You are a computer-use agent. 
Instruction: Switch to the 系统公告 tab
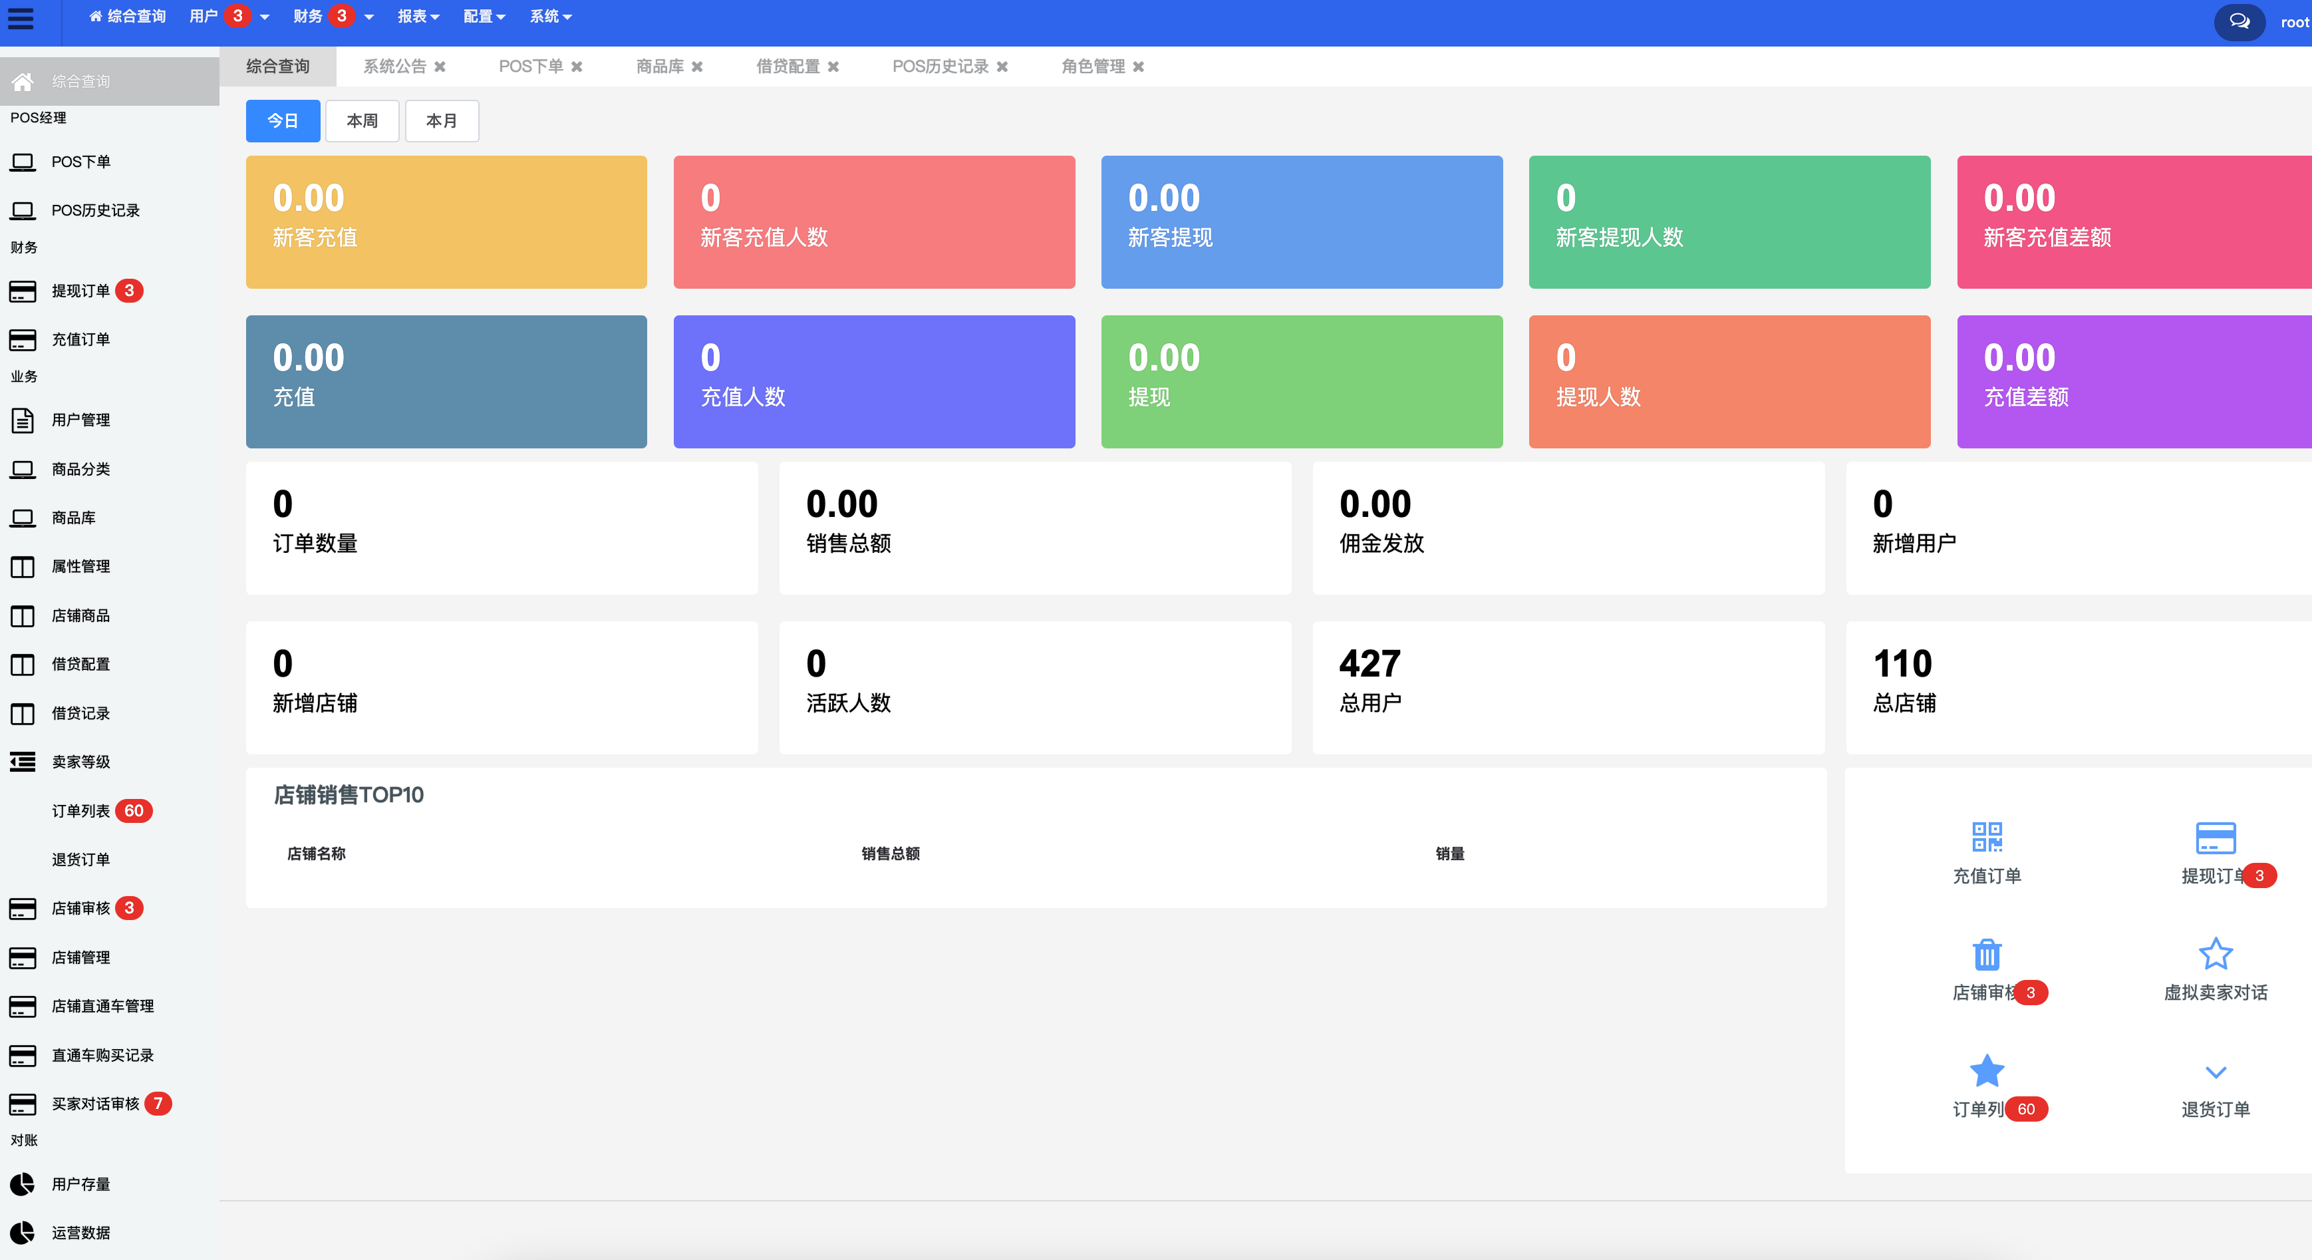coord(395,67)
